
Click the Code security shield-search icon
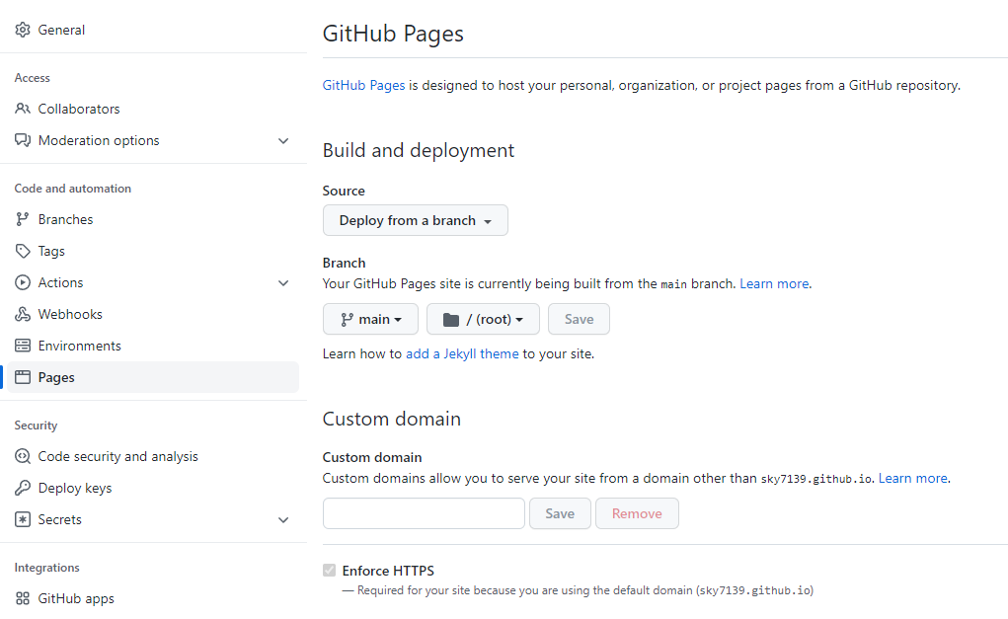[x=23, y=456]
